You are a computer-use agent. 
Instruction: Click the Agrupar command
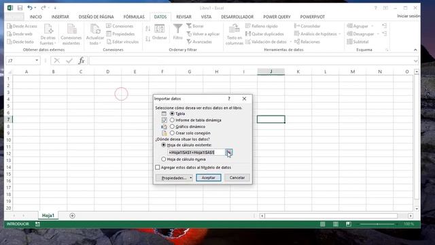click(x=358, y=26)
